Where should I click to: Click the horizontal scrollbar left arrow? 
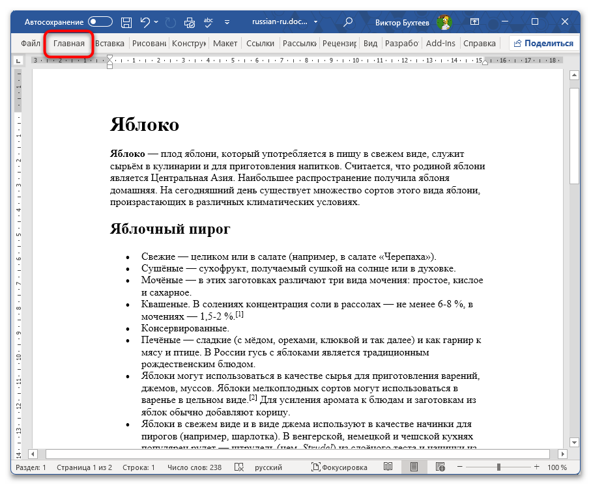(33, 454)
